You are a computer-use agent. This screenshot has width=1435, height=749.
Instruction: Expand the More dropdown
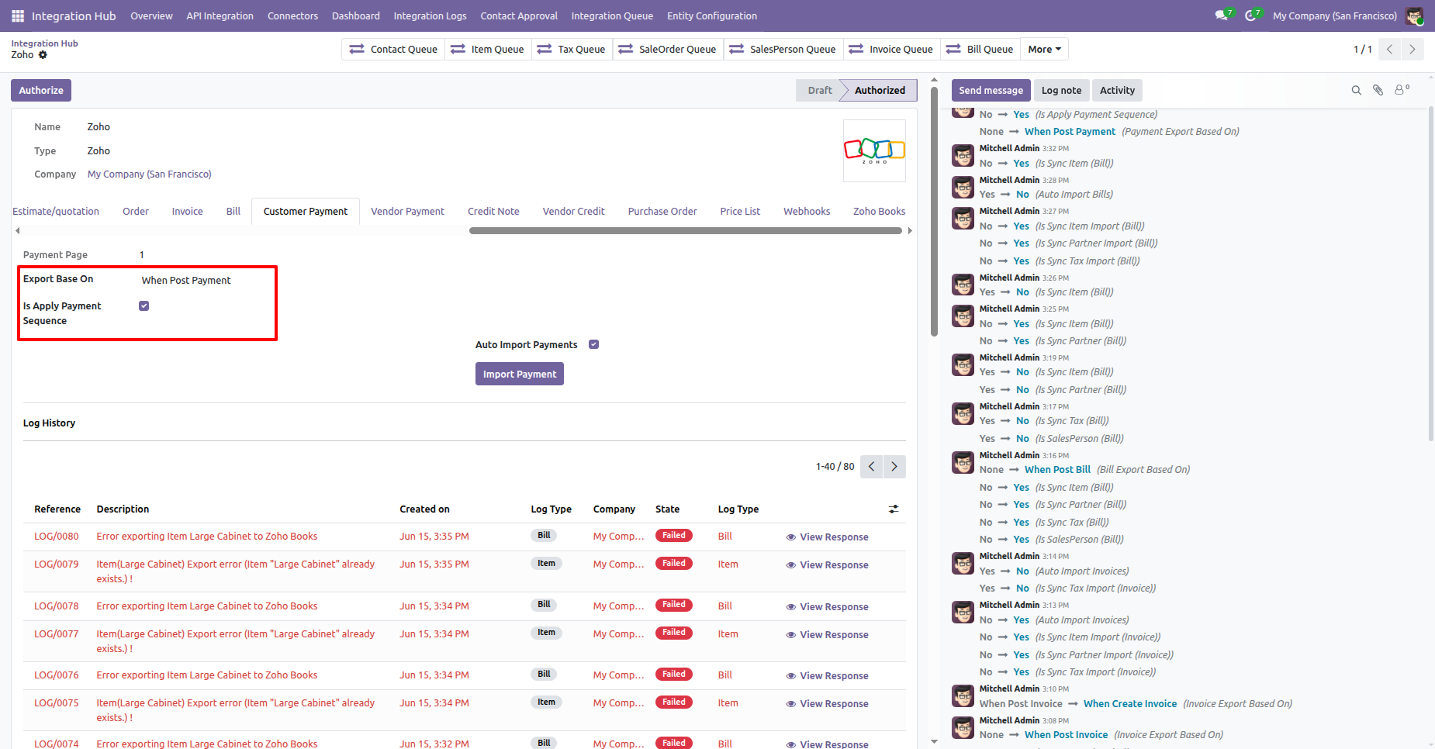click(x=1044, y=49)
